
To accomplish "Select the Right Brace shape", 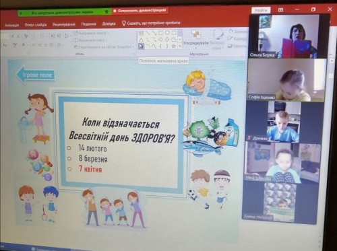I will click(x=167, y=46).
